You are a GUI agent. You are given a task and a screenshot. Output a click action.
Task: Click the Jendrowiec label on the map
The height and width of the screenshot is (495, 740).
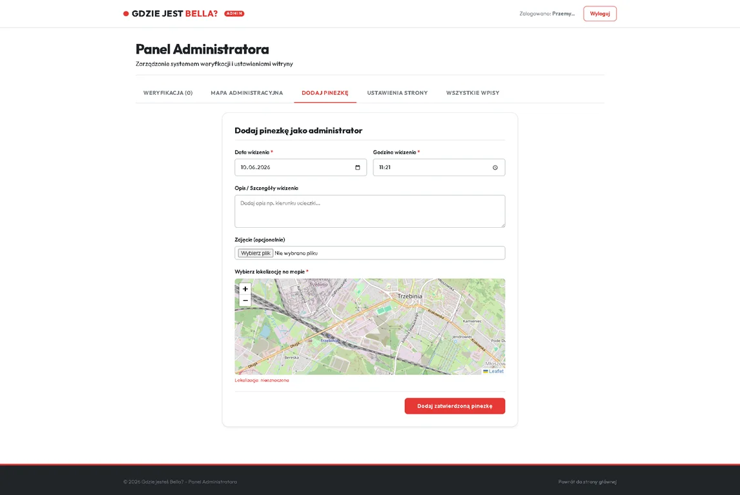462,337
